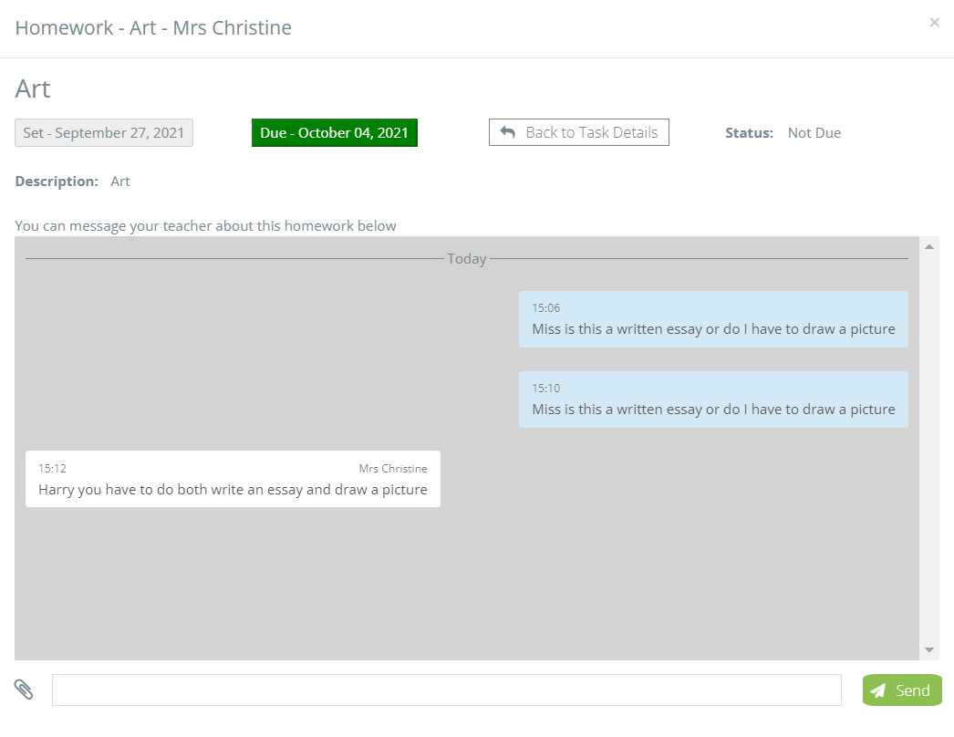Click the Today date divider
Image resolution: width=954 pixels, height=737 pixels.
(466, 258)
